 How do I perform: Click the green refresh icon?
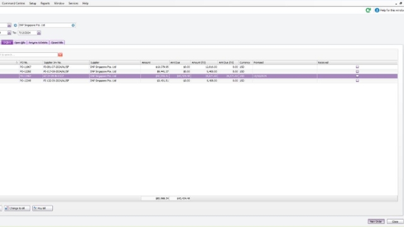point(368,10)
